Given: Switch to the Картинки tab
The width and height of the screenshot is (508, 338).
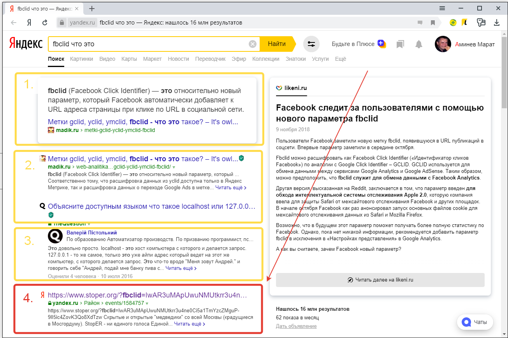Looking at the screenshot, I should point(82,59).
